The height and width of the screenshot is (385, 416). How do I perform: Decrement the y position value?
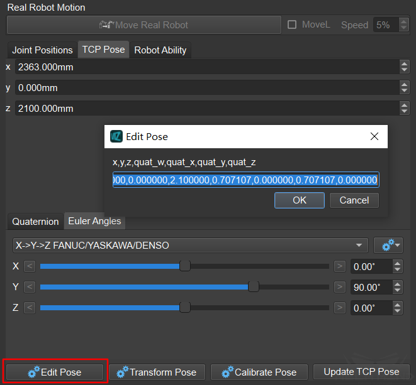[x=404, y=91]
